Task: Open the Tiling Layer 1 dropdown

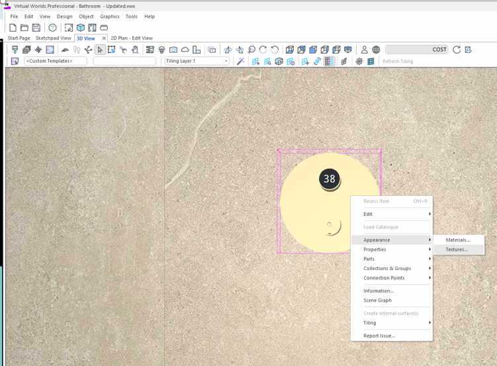Action: pyautogui.click(x=197, y=61)
